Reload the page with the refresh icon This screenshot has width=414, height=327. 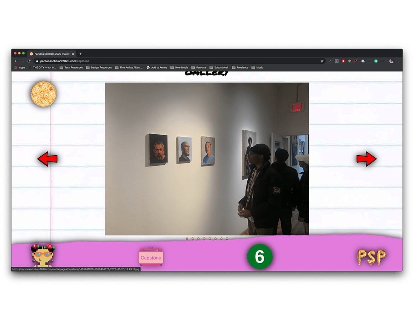[29, 61]
